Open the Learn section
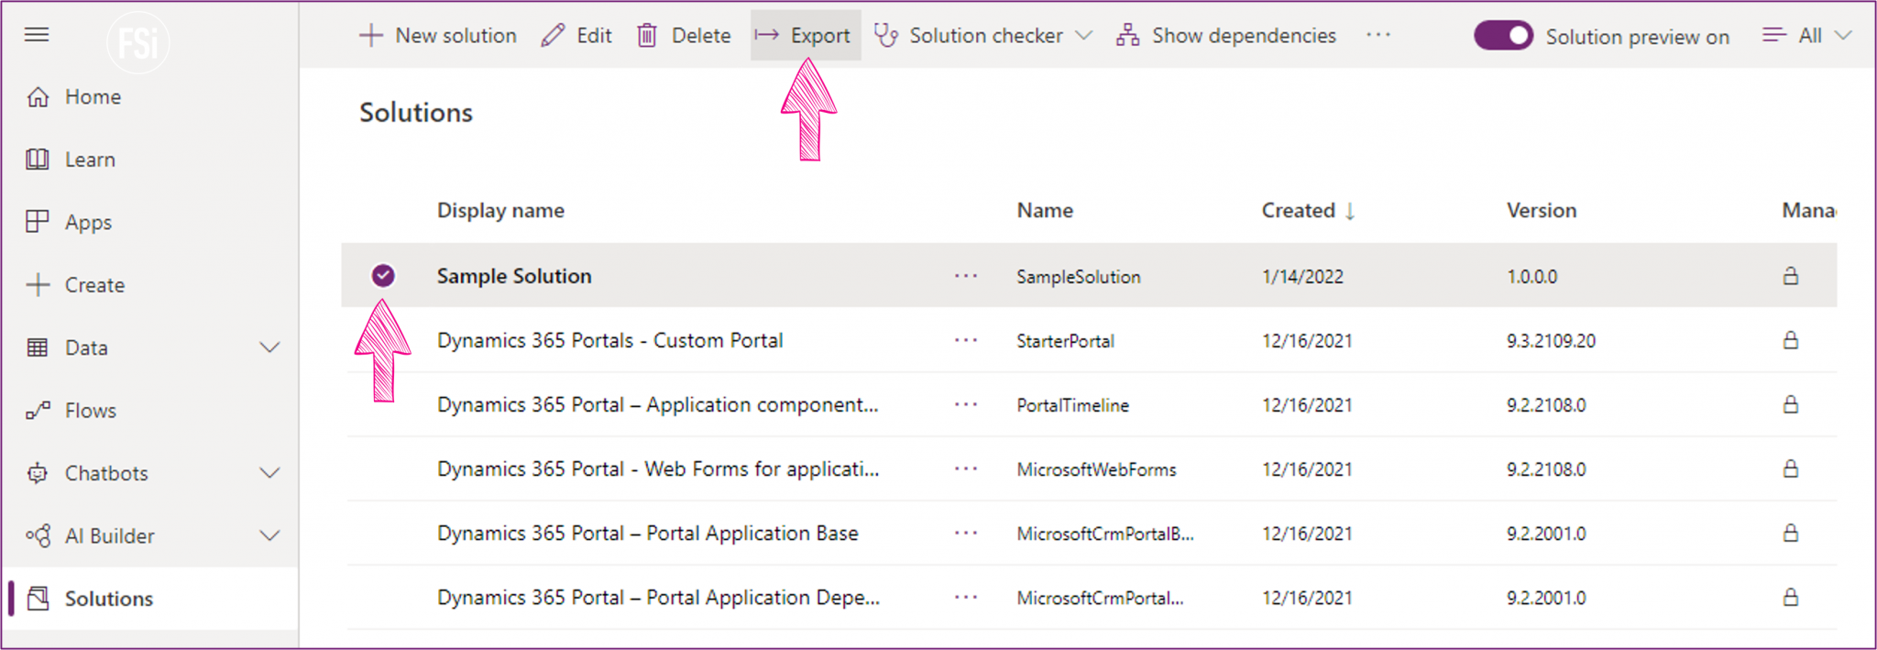 [x=90, y=160]
